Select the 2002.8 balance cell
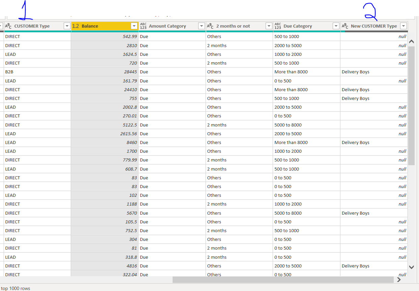The image size is (419, 291). coord(105,107)
